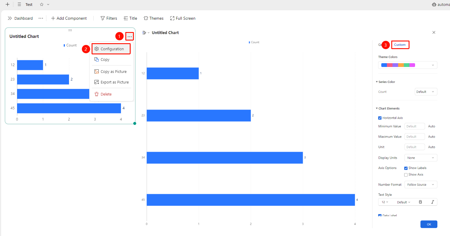This screenshot has width=450, height=236.
Task: Switch the dashboard to Full Screen
Action: pos(183,18)
